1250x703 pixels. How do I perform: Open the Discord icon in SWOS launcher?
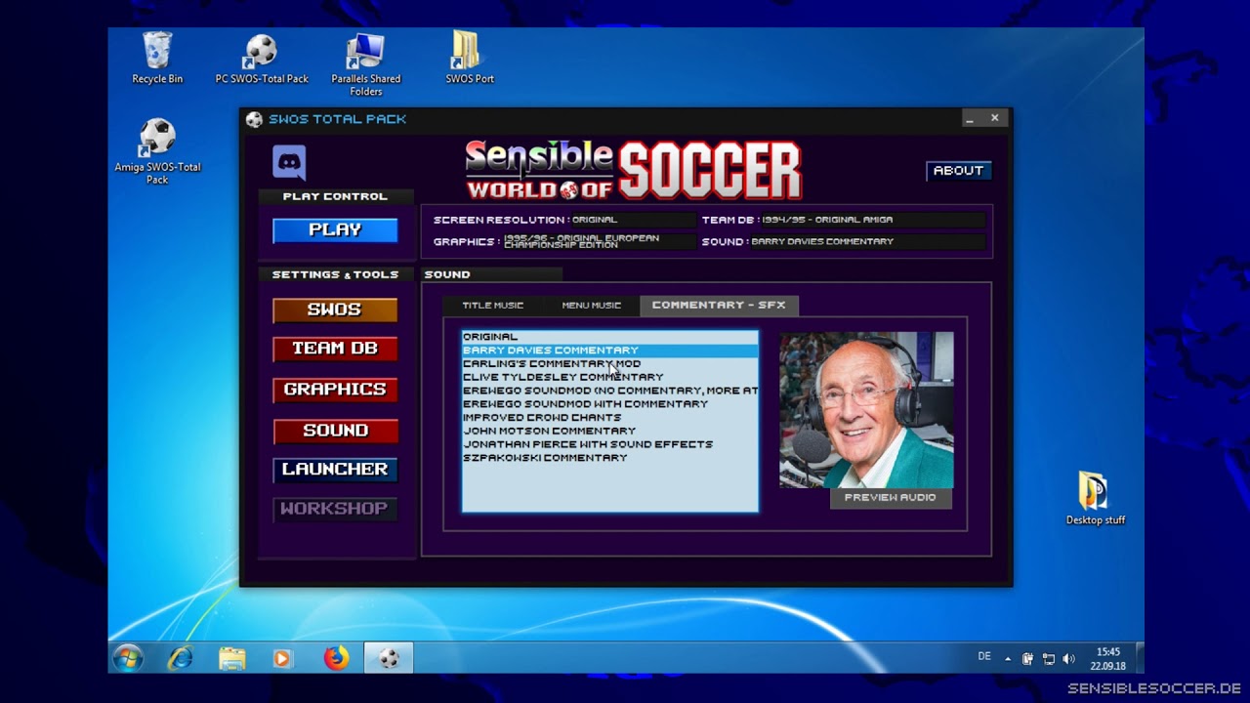click(x=289, y=162)
